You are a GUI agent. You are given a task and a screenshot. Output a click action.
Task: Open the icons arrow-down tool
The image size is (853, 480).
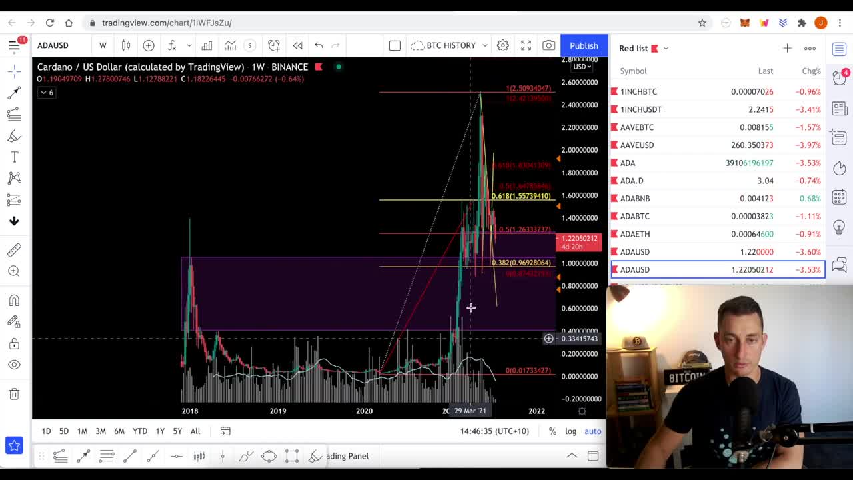[x=14, y=221]
